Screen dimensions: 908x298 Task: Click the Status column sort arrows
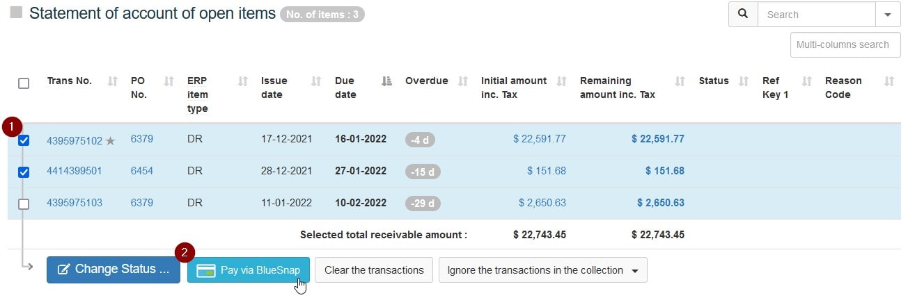coord(744,81)
